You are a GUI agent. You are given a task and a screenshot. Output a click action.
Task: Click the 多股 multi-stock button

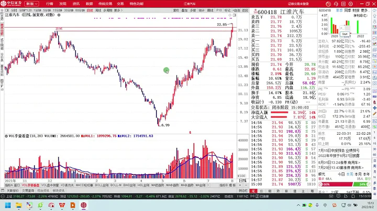193,10
